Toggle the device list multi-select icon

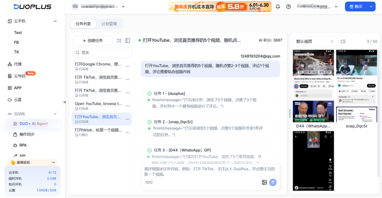(x=343, y=41)
